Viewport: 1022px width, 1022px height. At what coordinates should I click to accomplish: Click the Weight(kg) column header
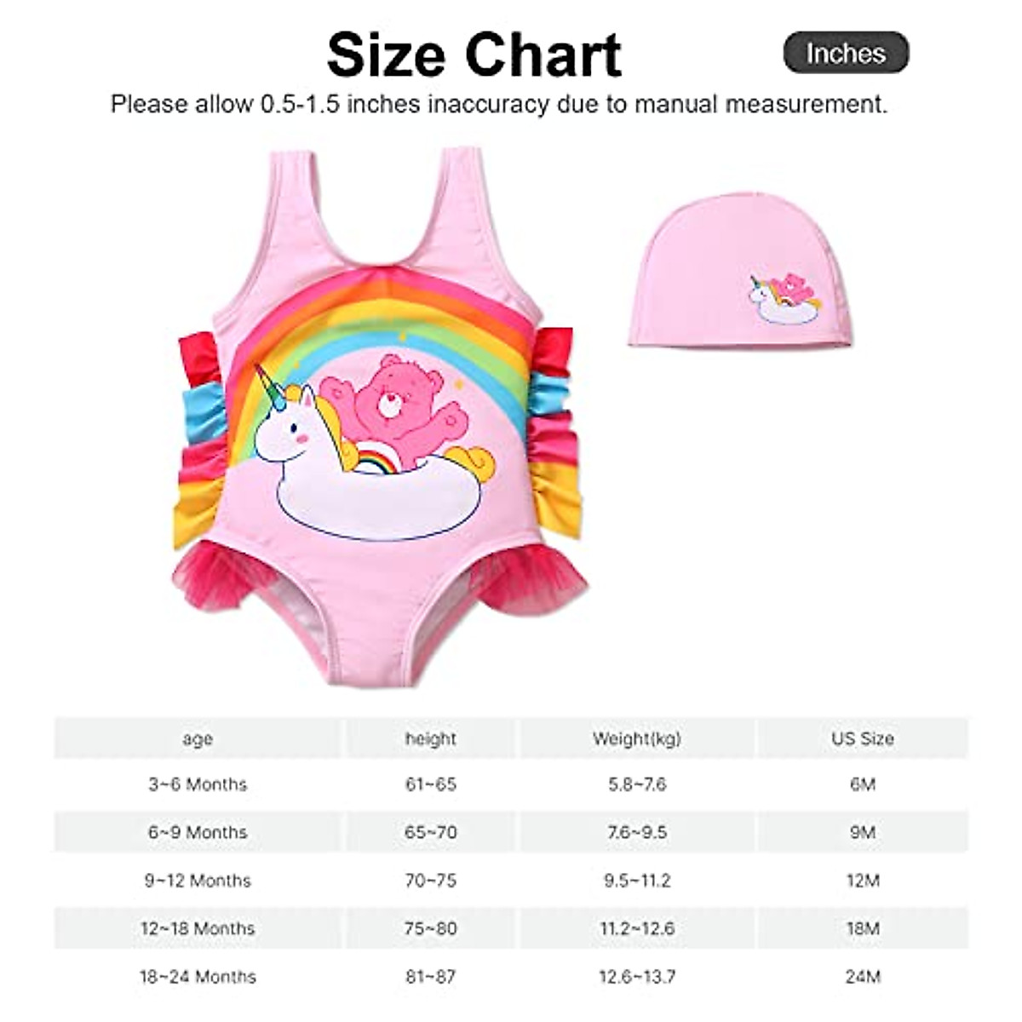[x=637, y=739]
